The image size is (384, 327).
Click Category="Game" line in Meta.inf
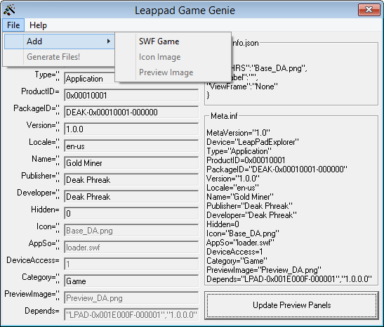(237, 261)
